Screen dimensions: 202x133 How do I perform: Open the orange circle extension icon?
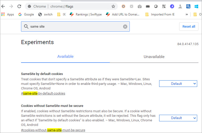pyautogui.click(x=123, y=6)
